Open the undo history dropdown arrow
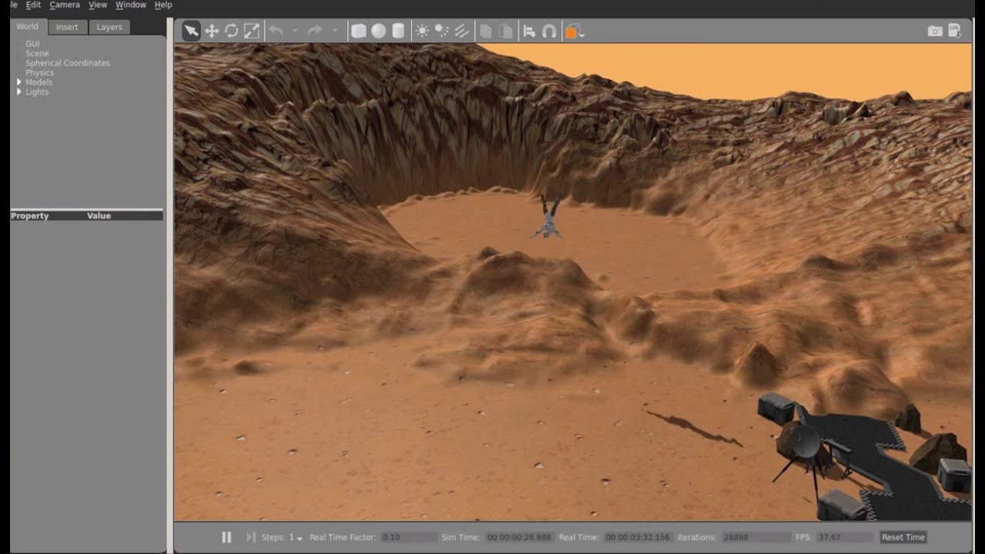Screen dimensions: 985x554 (x=295, y=31)
